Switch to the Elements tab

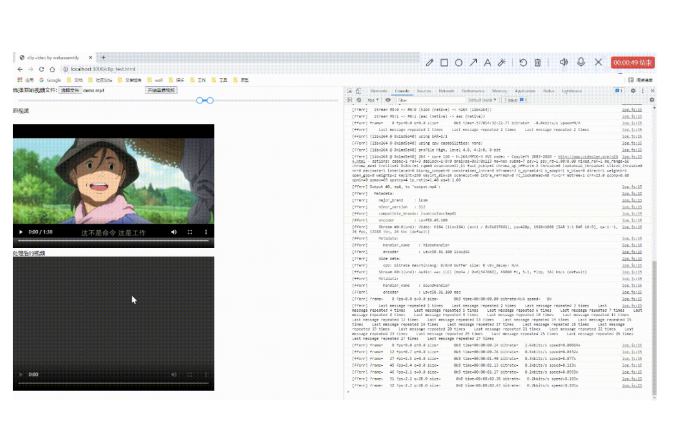tap(379, 91)
